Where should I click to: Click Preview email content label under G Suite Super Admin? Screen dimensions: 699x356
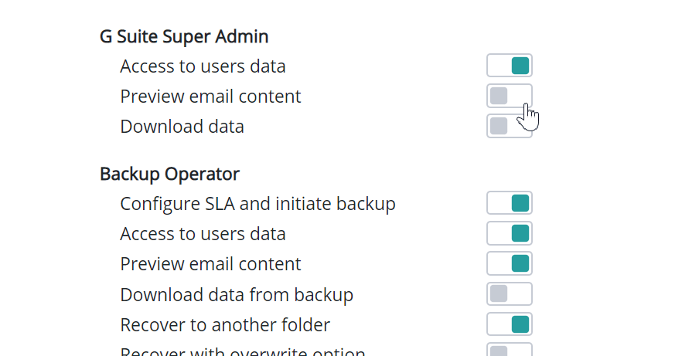210,97
